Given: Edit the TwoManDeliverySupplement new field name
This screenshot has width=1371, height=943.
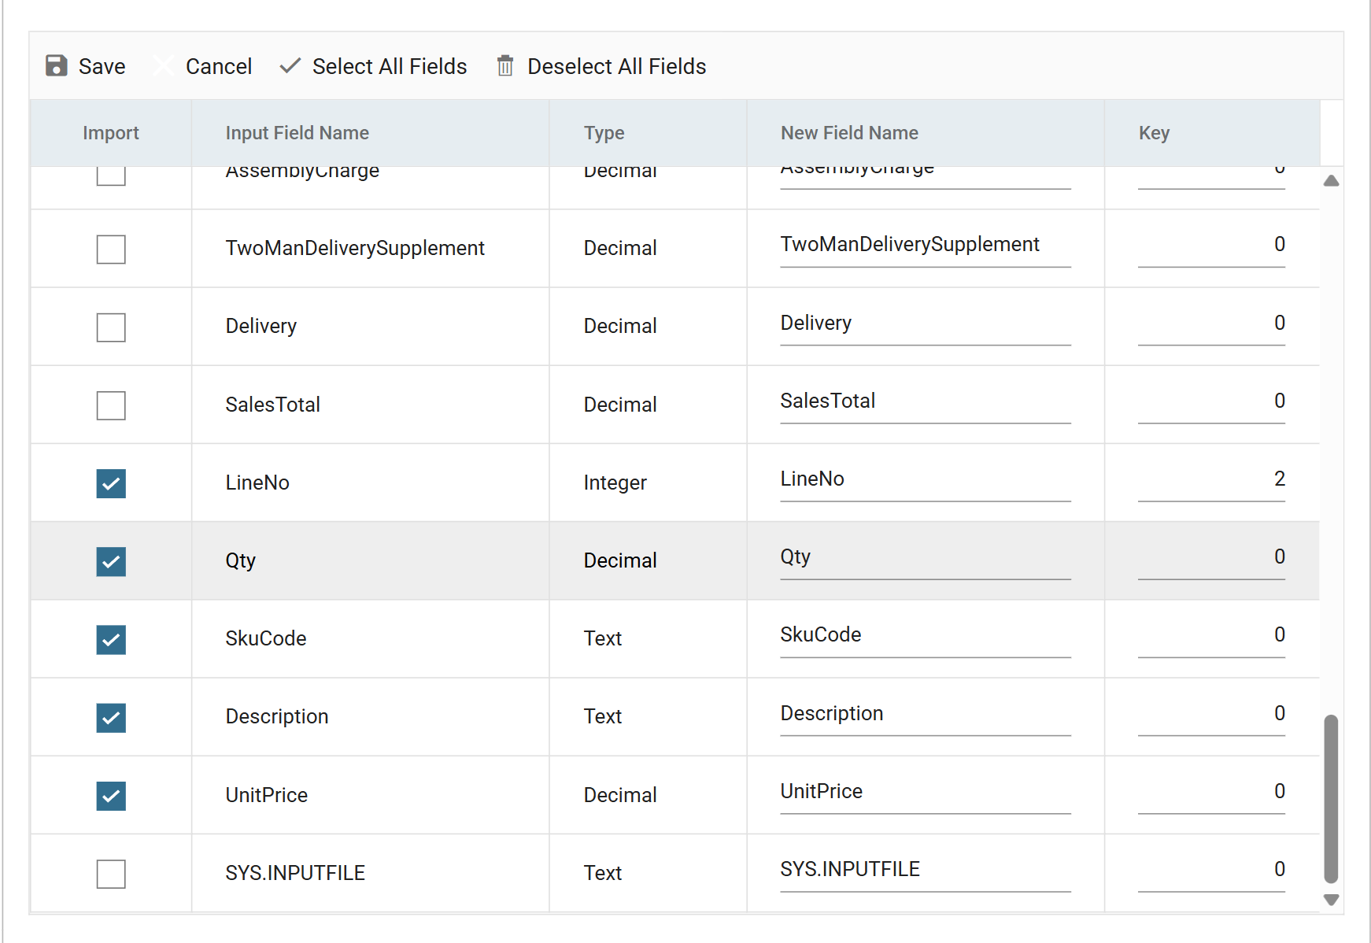Looking at the screenshot, I should 926,246.
